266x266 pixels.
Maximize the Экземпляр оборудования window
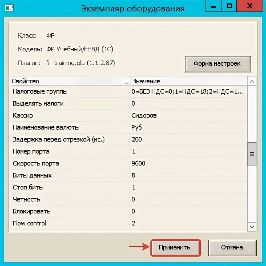[229, 6]
